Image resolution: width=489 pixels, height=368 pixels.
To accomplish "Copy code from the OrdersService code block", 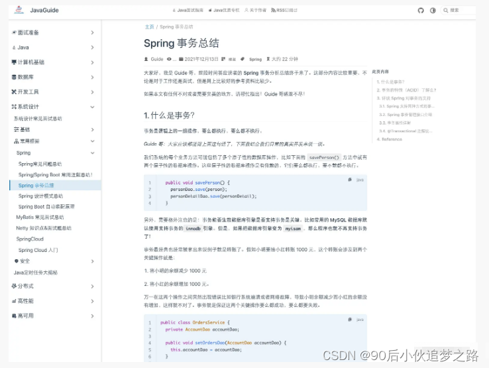I will coord(350,320).
